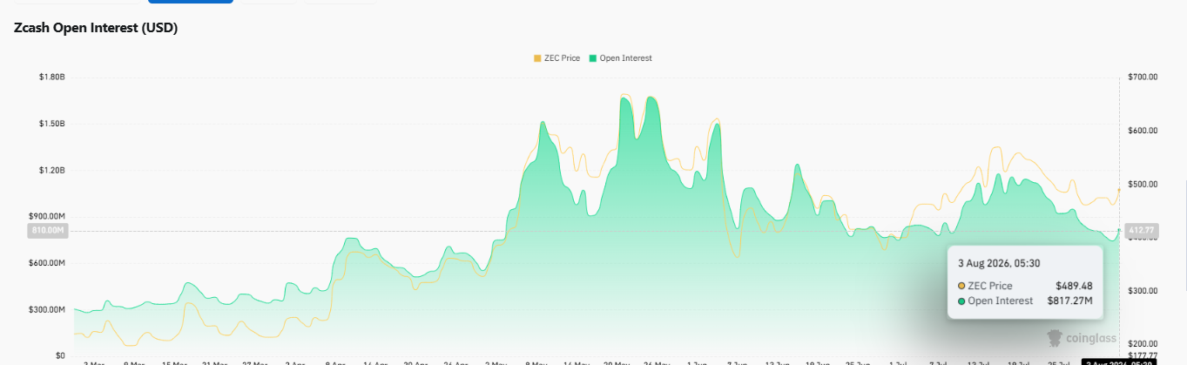Toggle the ZEC Price series in the legend

coord(556,58)
